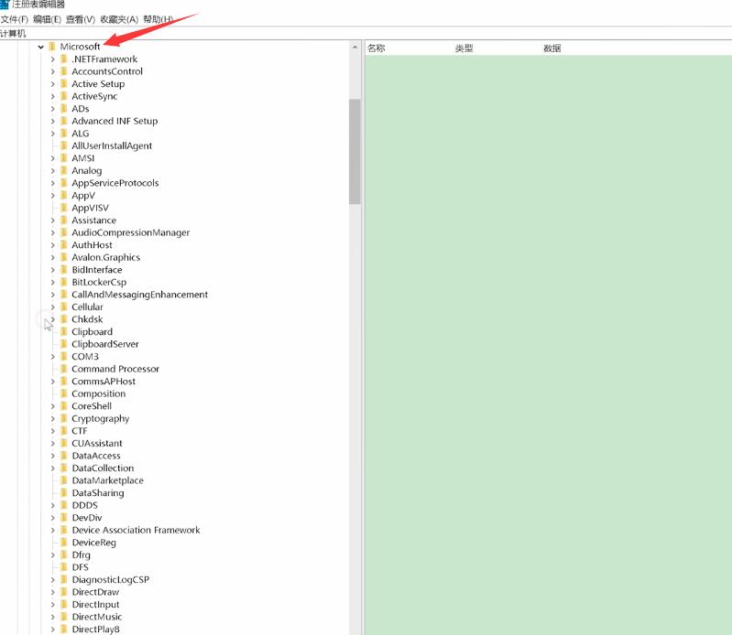Click the AppVISV folder icon

pos(64,208)
